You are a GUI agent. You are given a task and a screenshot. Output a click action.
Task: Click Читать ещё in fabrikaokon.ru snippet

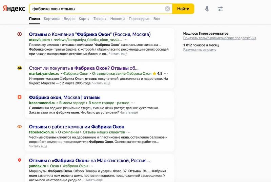tap(38, 146)
